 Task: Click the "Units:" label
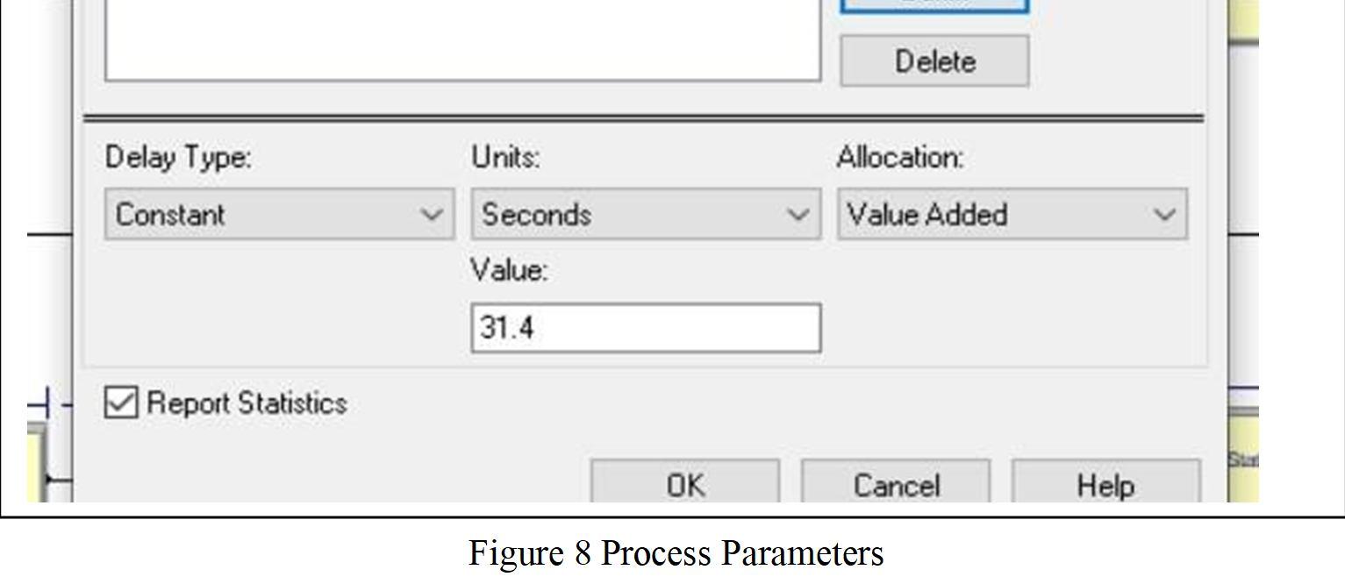(505, 158)
